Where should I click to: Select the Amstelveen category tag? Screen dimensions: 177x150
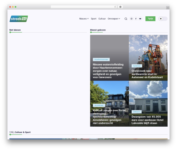tap(99, 105)
